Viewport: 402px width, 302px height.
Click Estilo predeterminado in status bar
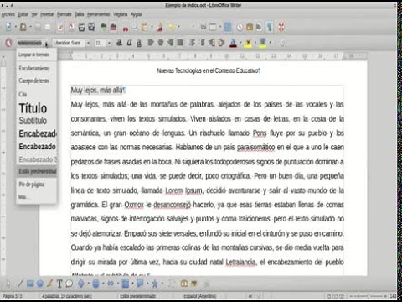(138, 296)
